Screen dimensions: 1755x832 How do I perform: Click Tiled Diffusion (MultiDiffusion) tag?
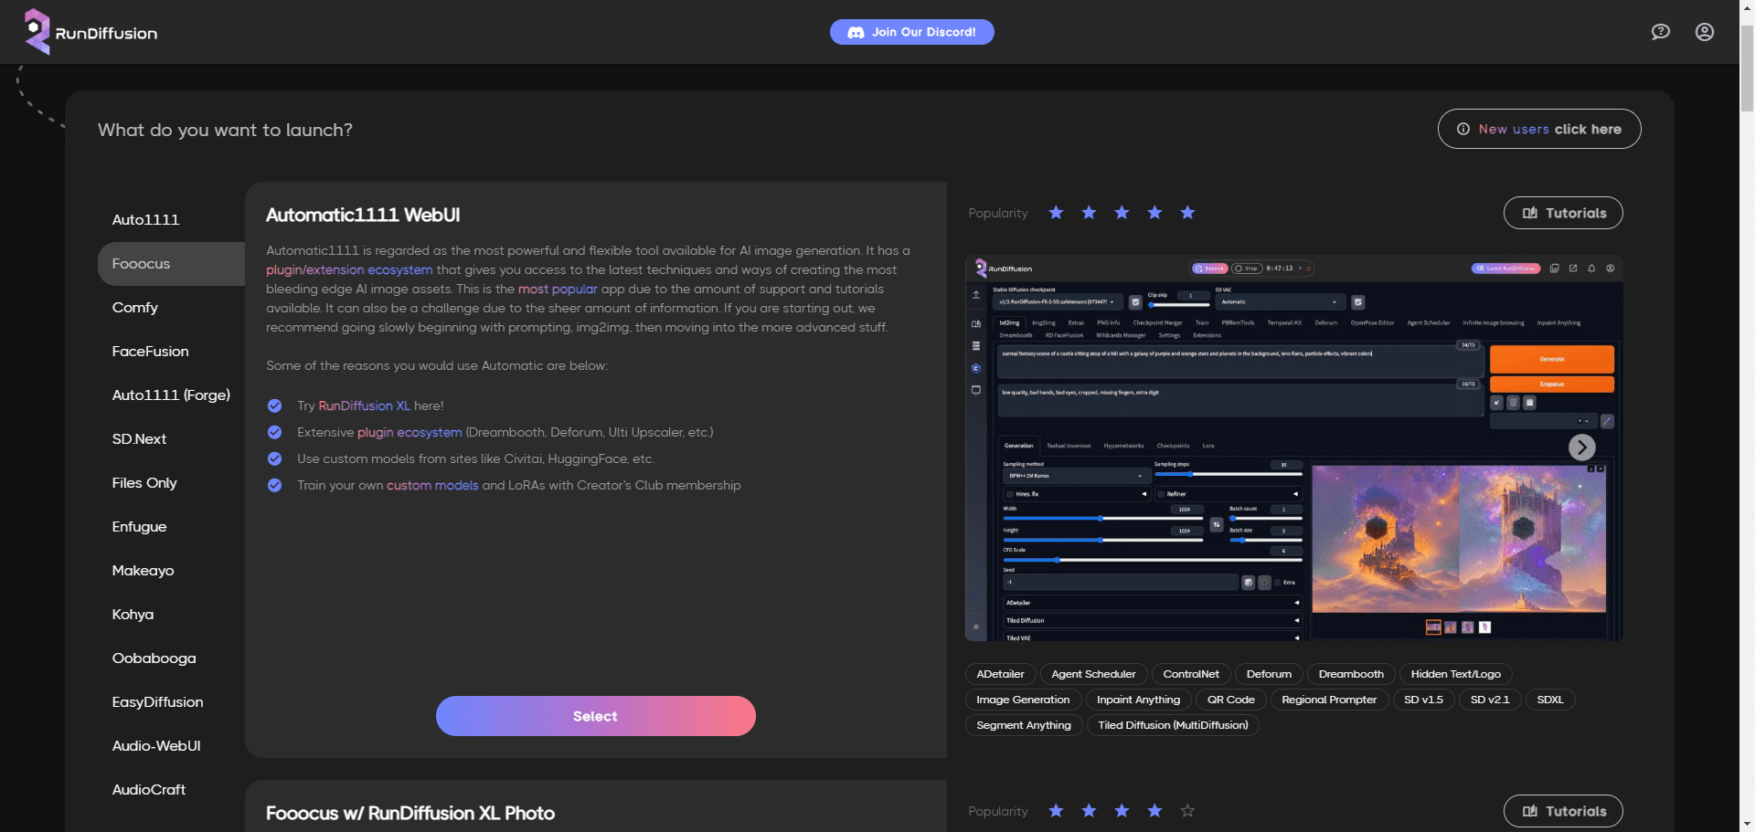click(x=1173, y=725)
